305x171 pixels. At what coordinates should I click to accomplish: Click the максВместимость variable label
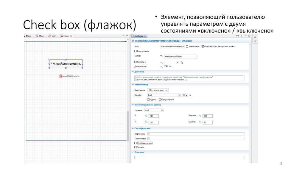(71, 76)
